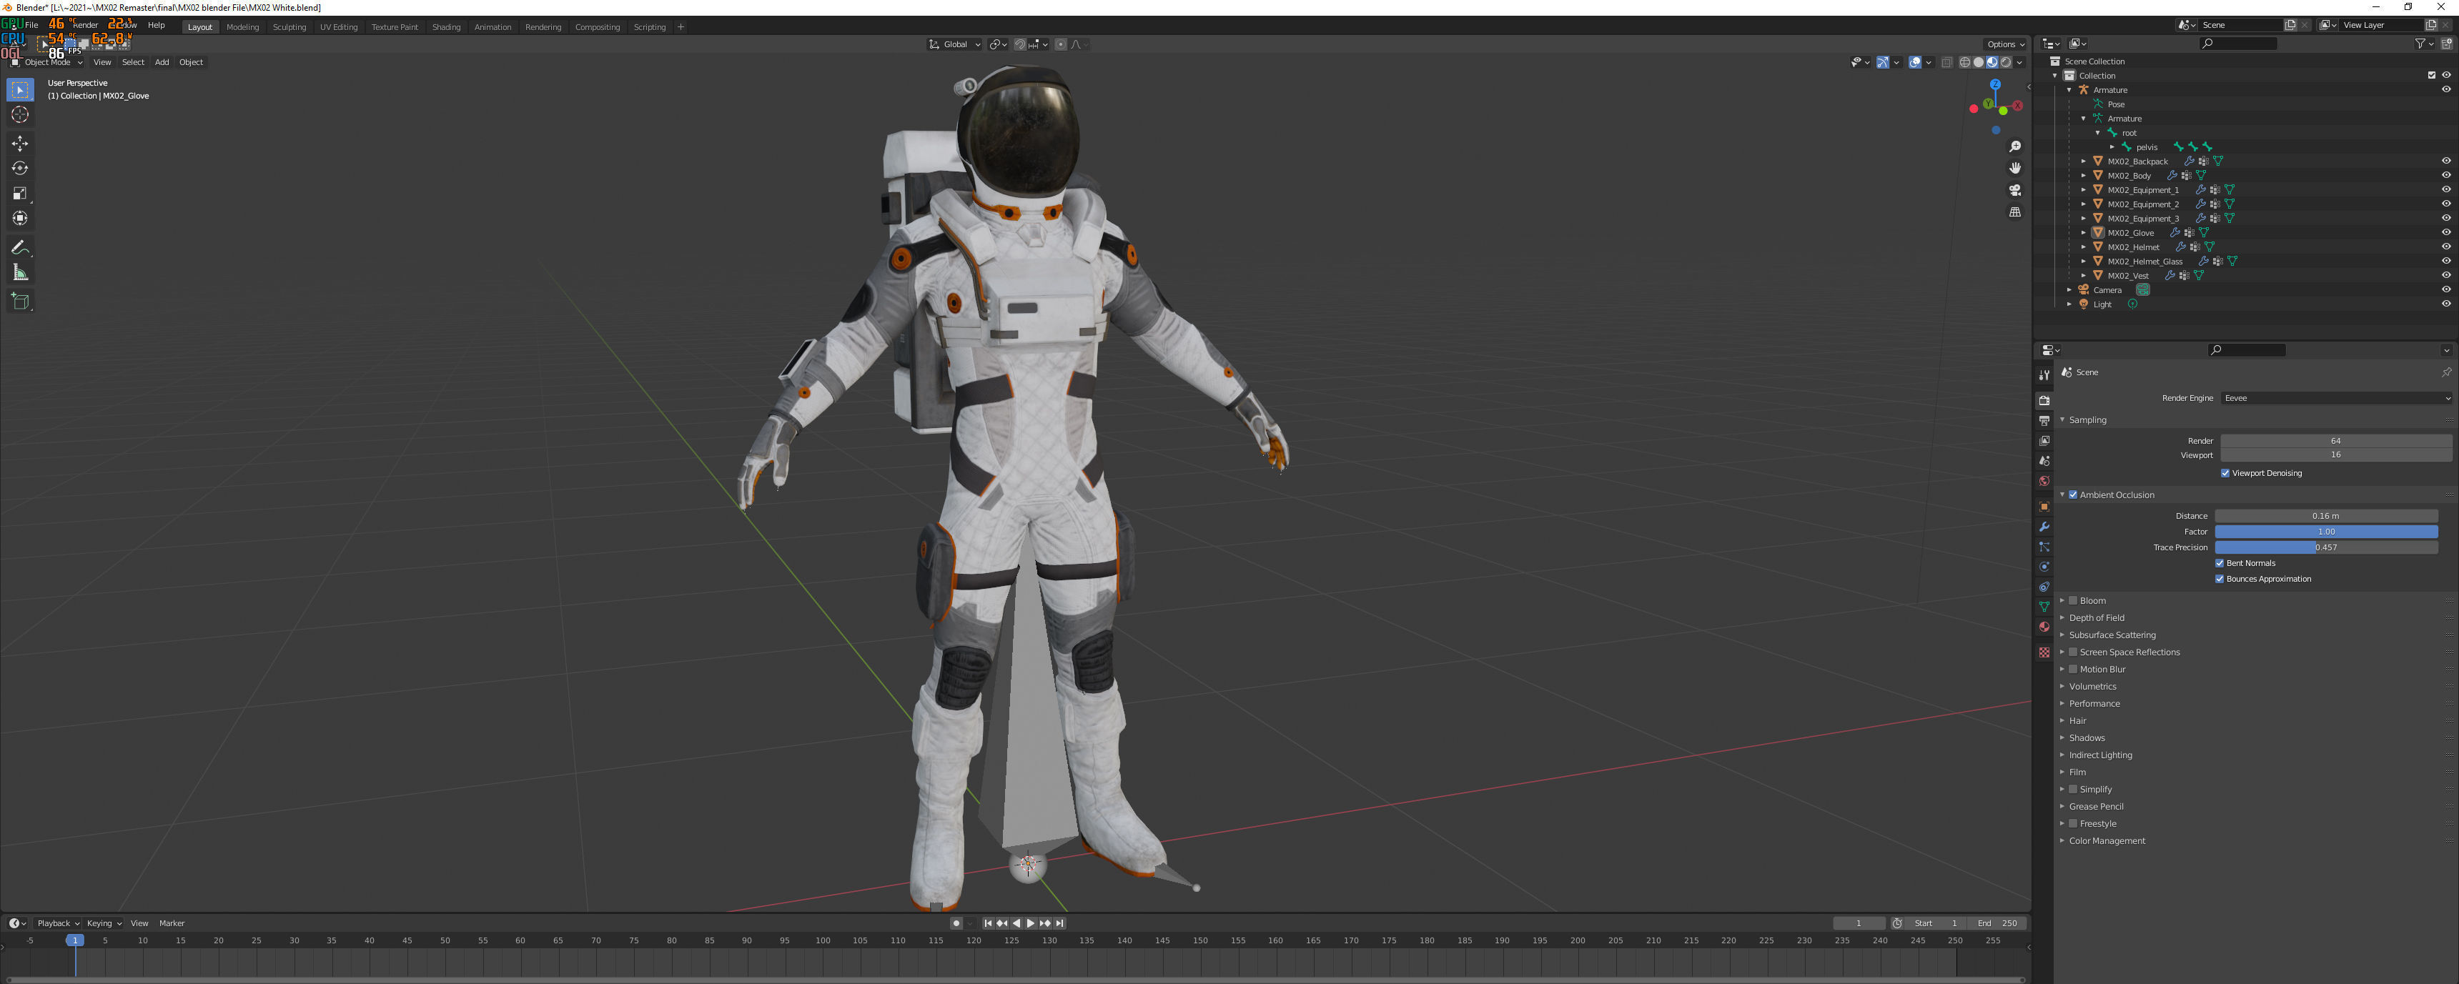Switch to the UV Editing workspace tab
2459x984 pixels.
339,26
